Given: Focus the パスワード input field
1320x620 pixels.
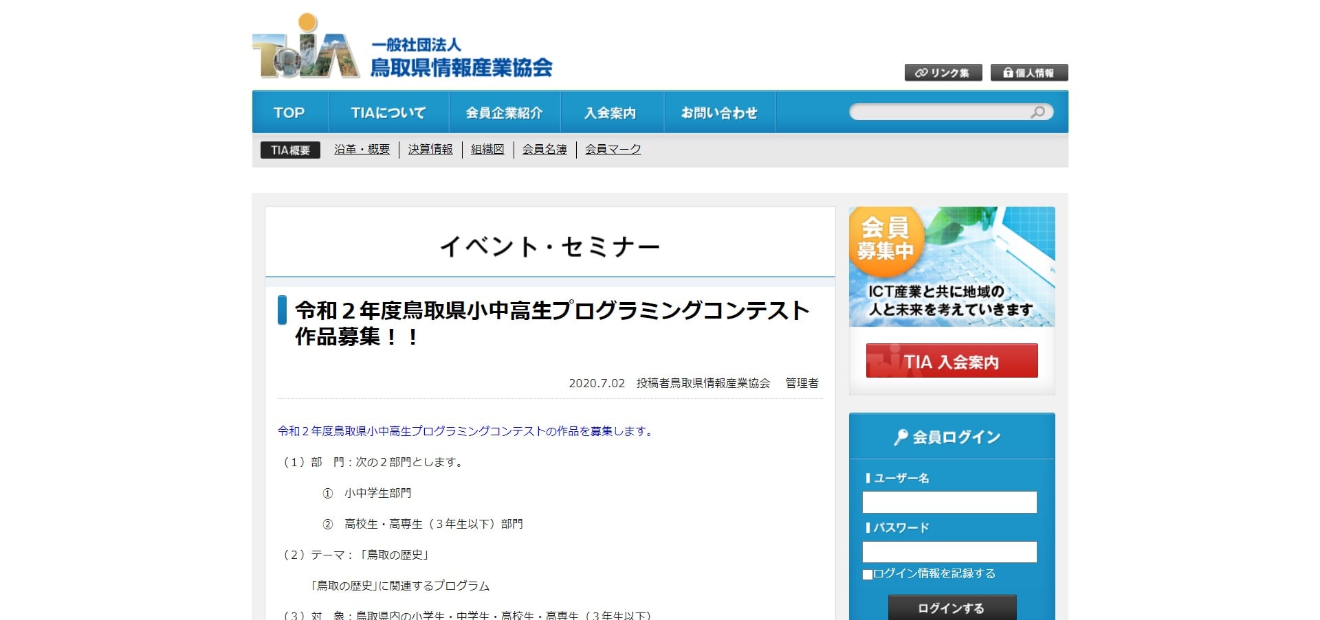Looking at the screenshot, I should point(949,552).
